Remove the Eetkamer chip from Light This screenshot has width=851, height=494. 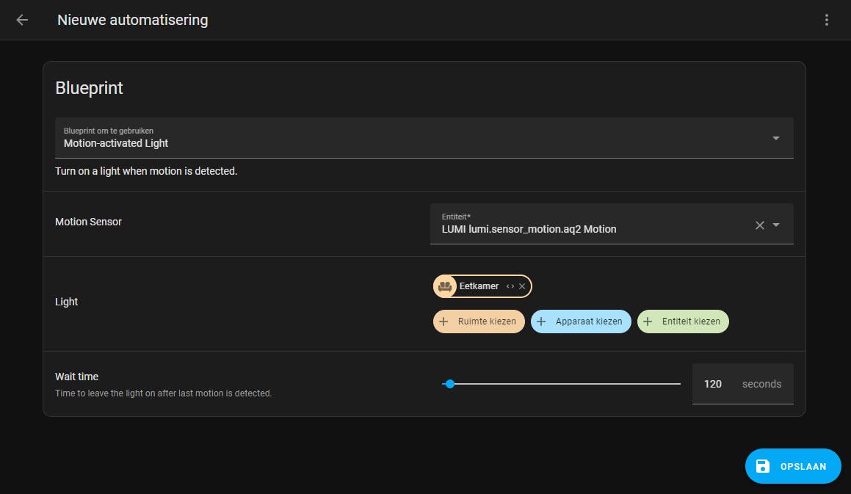(x=522, y=286)
